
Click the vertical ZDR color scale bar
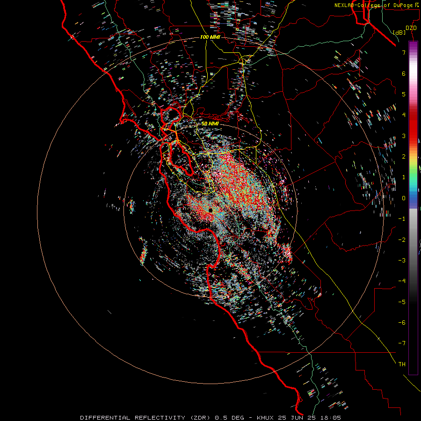(413, 208)
